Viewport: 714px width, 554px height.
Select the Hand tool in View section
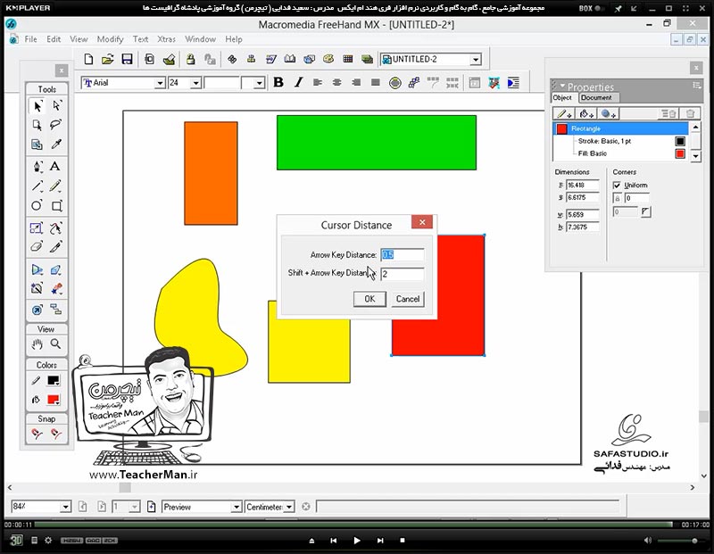point(37,344)
